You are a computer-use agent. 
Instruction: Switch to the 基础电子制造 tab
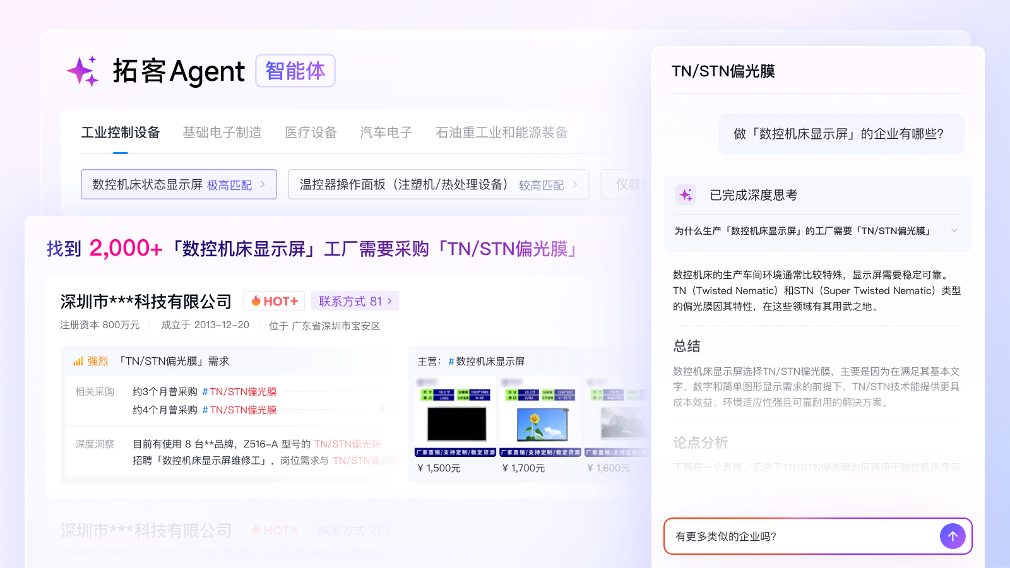click(x=222, y=133)
